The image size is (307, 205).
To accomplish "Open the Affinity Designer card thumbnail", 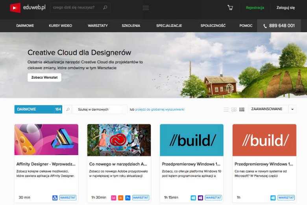I will 46,140.
